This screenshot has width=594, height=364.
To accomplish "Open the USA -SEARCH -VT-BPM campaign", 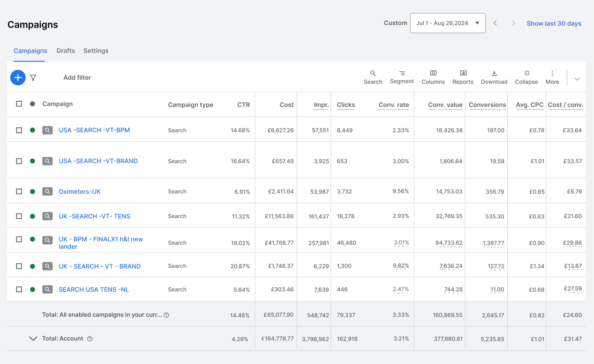I will click(94, 130).
